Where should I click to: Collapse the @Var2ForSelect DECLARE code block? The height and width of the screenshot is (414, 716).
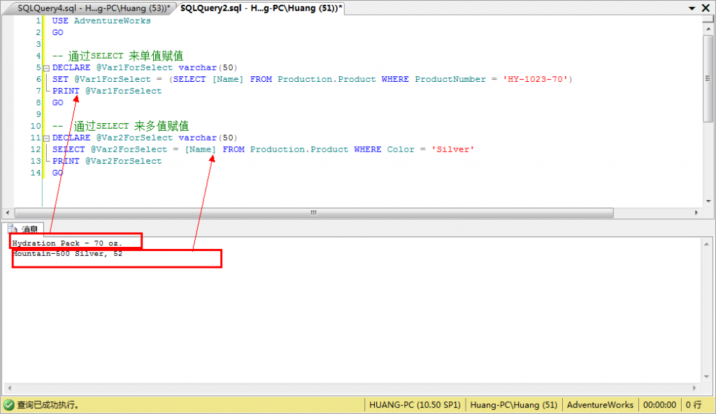tap(46, 138)
